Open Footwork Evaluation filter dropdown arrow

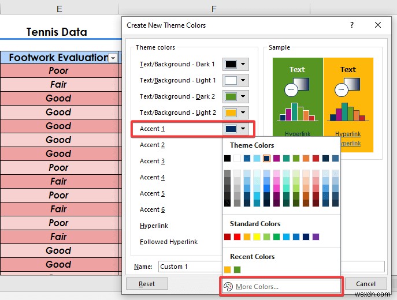pos(113,58)
